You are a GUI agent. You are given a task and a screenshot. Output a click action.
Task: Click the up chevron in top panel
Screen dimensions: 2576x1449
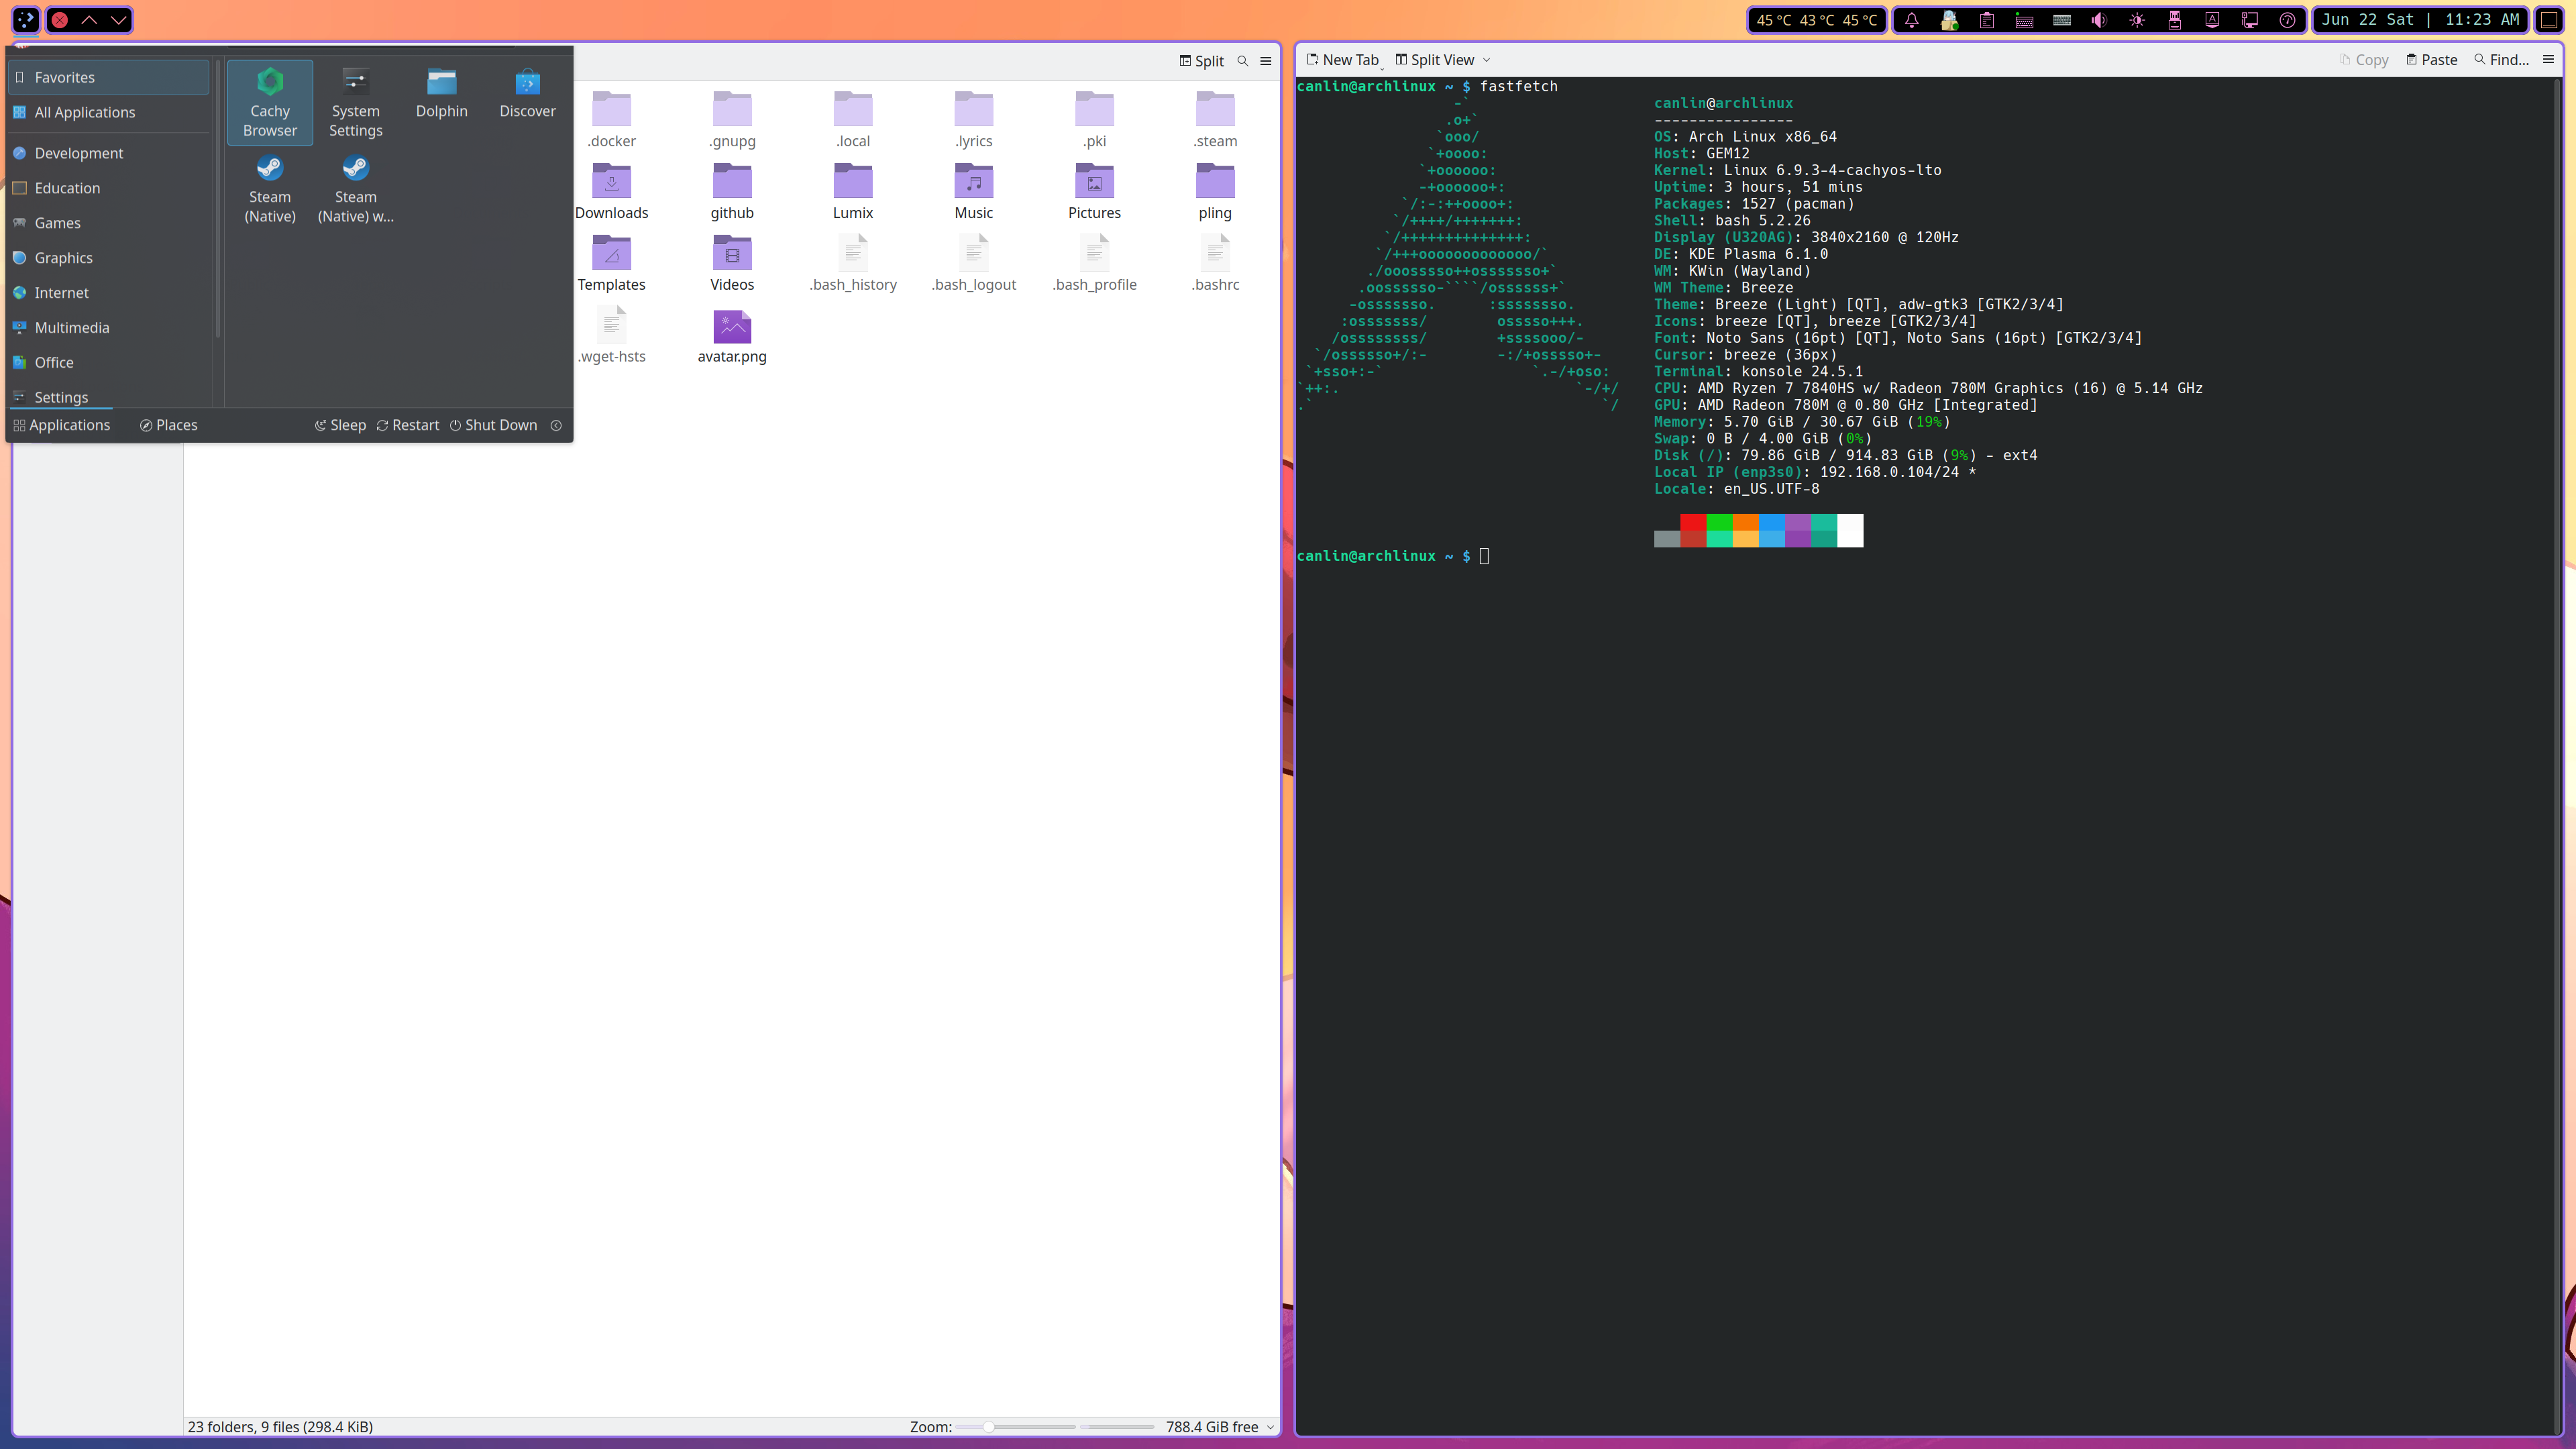[x=89, y=20]
